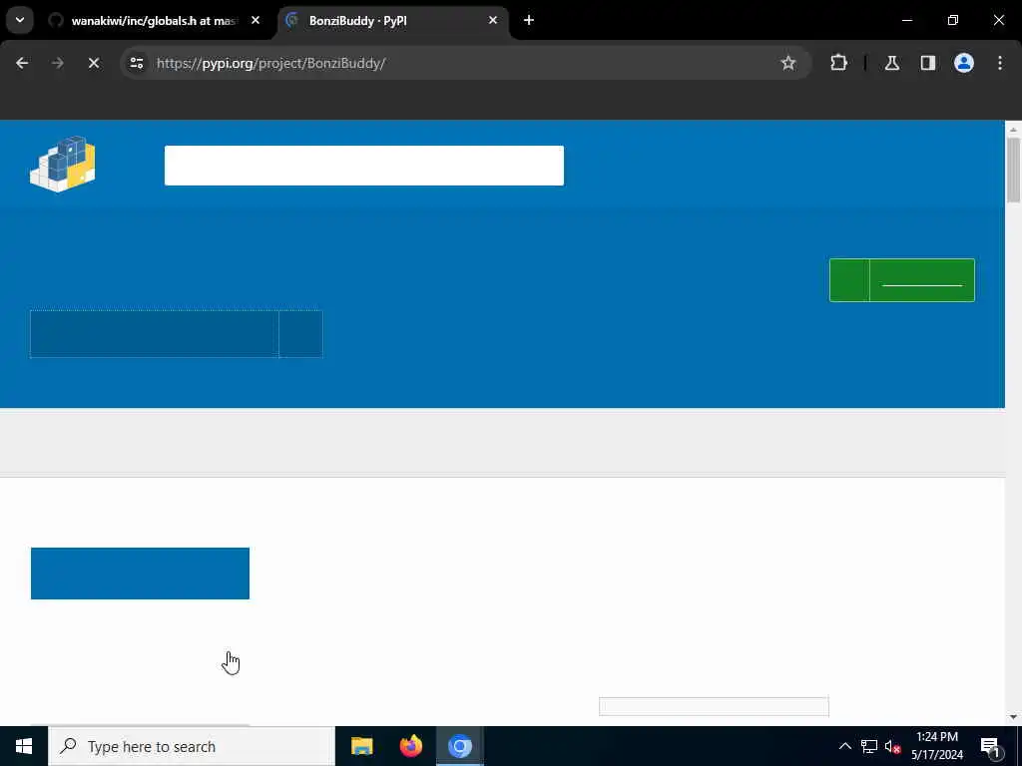
Task: Close the wanakiwi globals.h tab
Action: click(255, 20)
